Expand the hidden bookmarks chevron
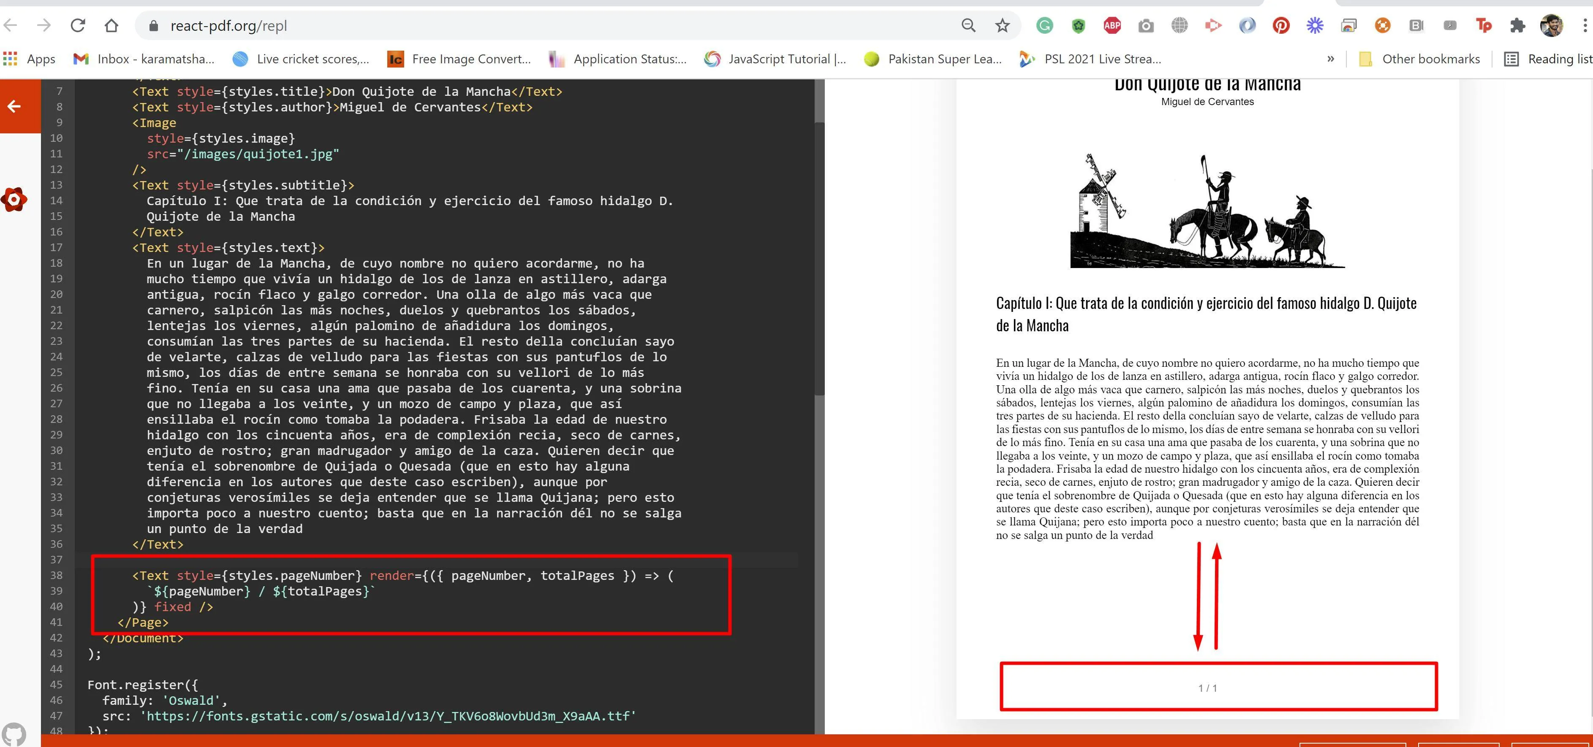Image resolution: width=1593 pixels, height=747 pixels. 1331,60
